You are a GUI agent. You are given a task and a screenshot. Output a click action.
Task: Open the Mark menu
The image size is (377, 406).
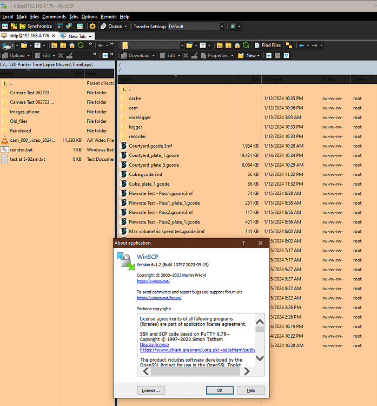(x=22, y=17)
